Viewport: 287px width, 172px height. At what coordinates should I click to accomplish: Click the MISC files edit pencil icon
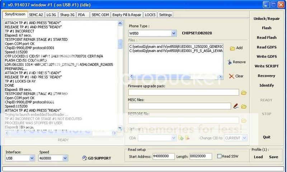(236, 106)
